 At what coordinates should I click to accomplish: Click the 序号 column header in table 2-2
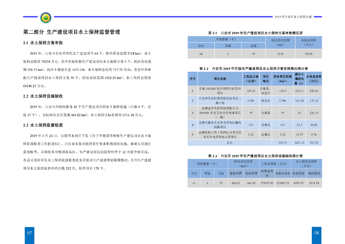[193, 79]
